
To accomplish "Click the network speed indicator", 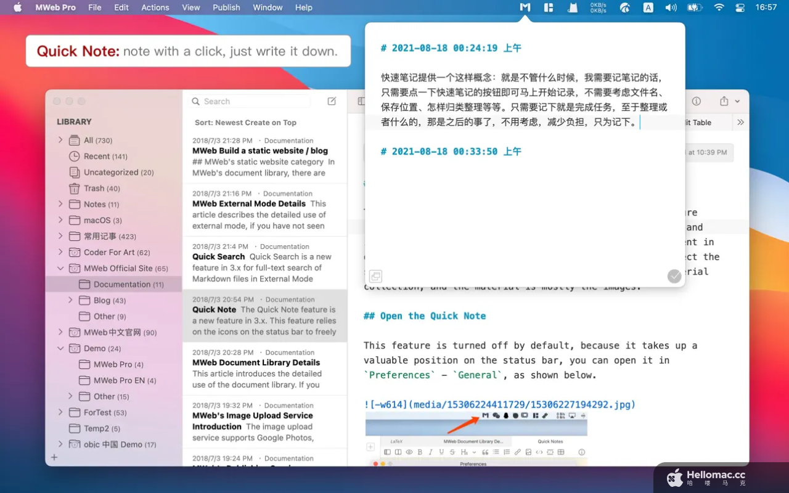I will 598,7.
